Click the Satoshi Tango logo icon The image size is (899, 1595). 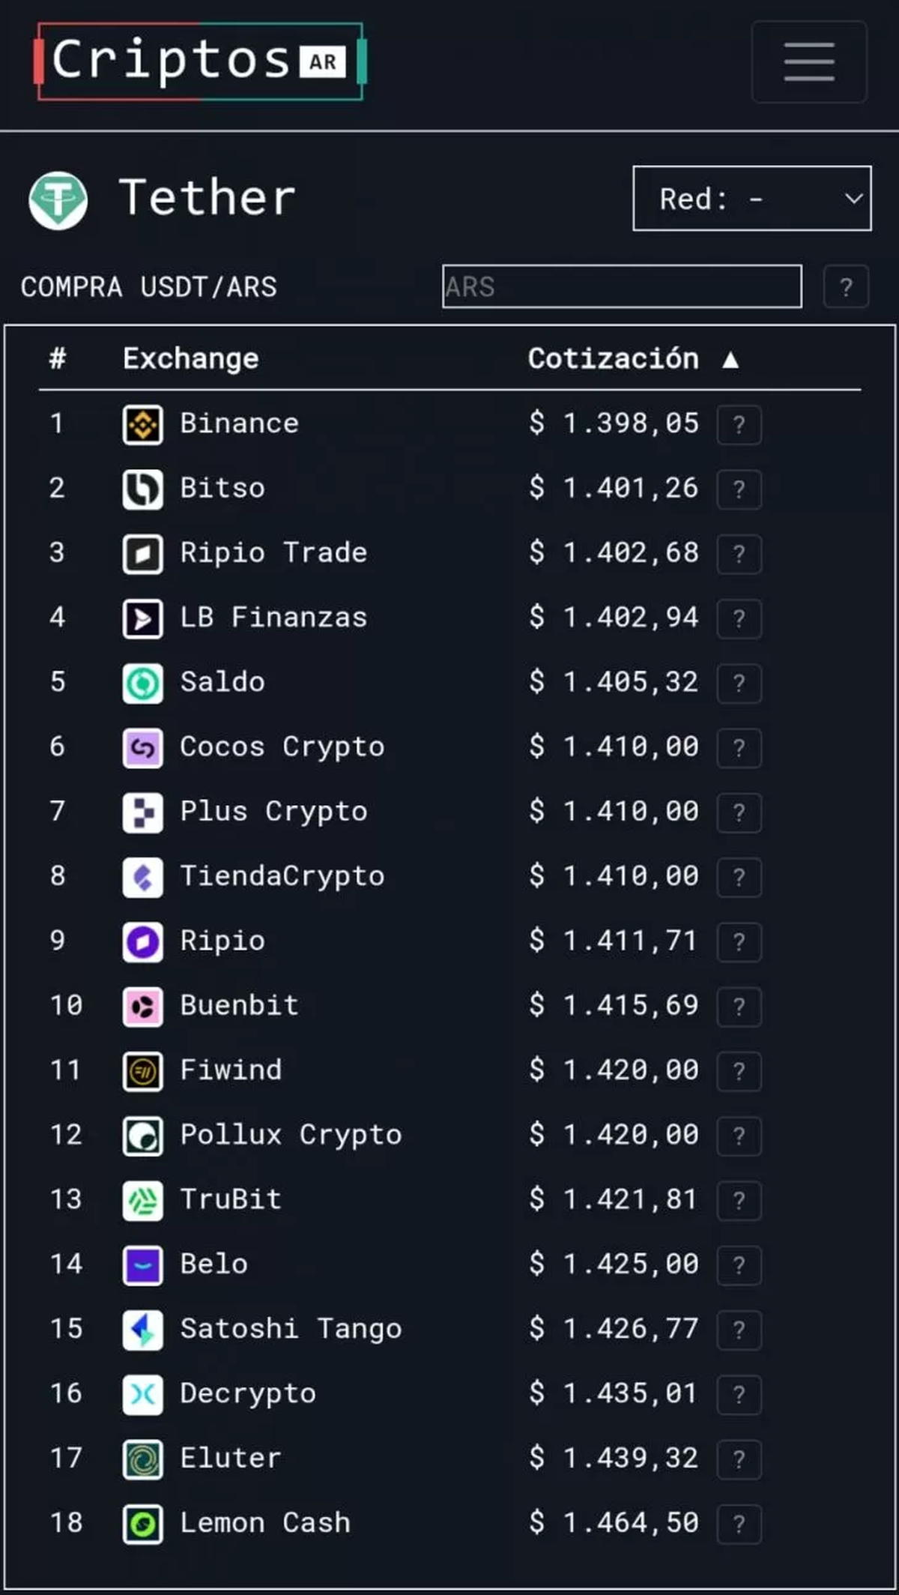(142, 1330)
